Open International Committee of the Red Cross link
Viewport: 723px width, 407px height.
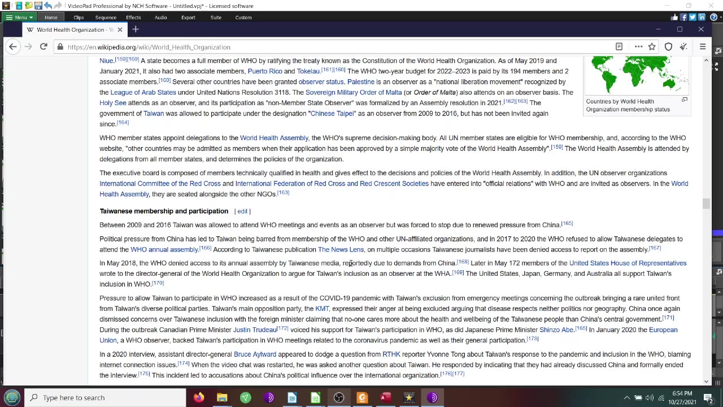pyautogui.click(x=160, y=184)
